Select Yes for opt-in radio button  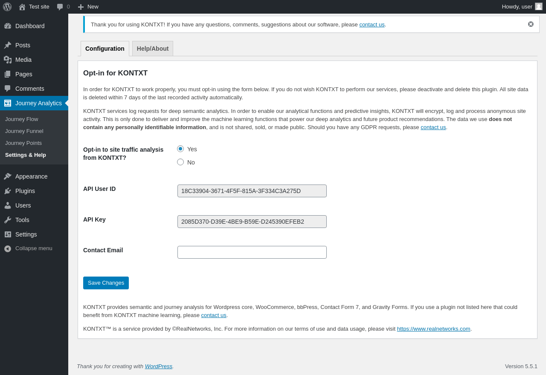point(180,149)
